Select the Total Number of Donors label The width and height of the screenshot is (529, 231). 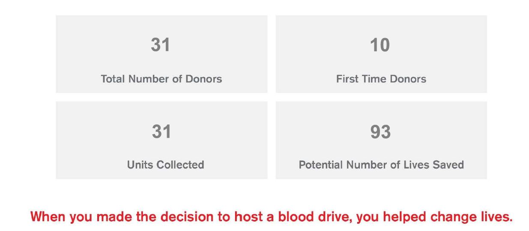(161, 79)
